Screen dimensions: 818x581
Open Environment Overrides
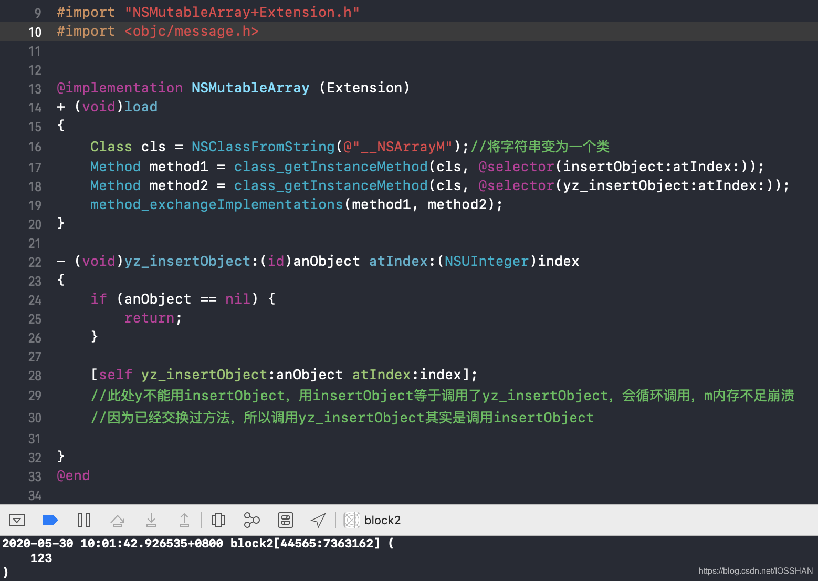pyautogui.click(x=286, y=521)
